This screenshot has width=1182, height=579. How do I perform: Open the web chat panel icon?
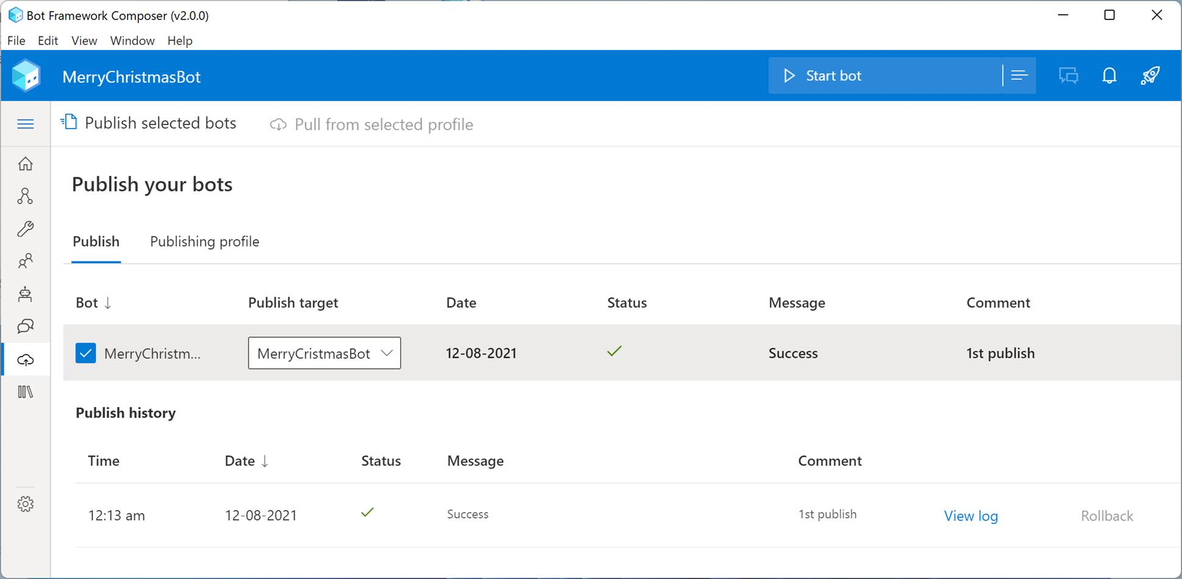click(1068, 76)
